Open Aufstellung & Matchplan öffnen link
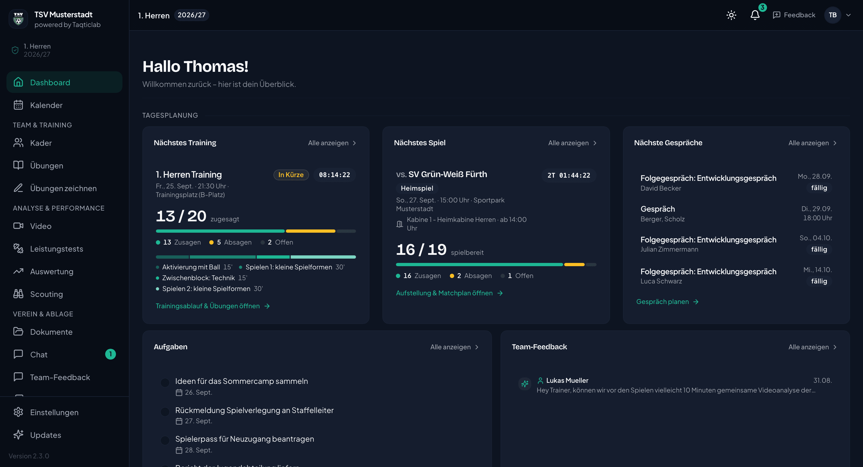Screen dimensions: 863x467 (449, 293)
